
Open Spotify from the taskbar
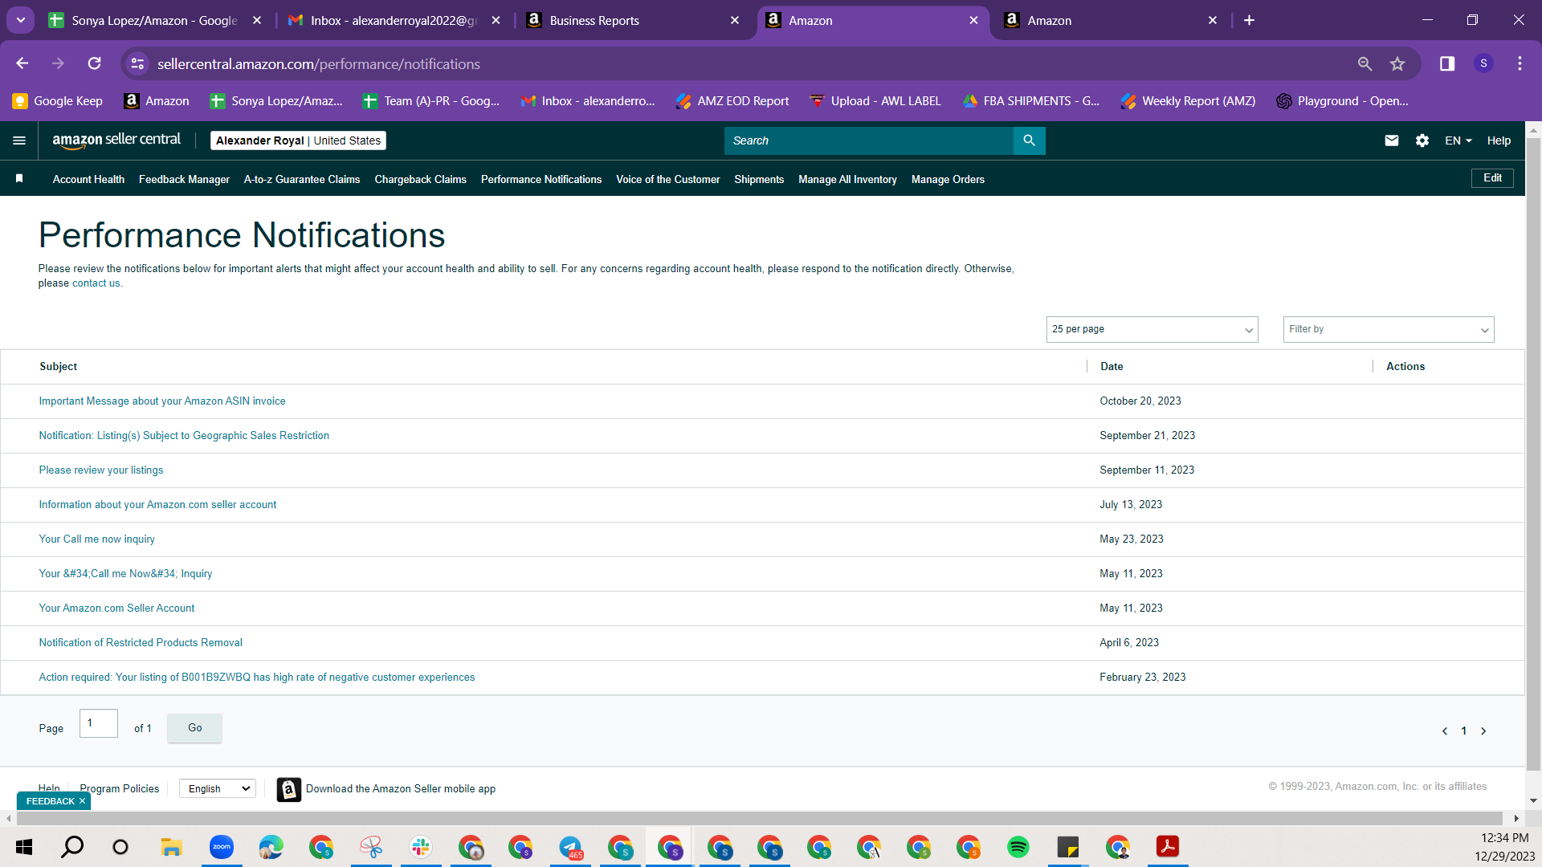point(1018,847)
